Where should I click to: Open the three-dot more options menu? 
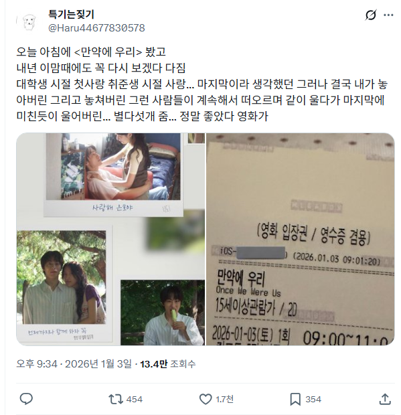[x=388, y=15]
